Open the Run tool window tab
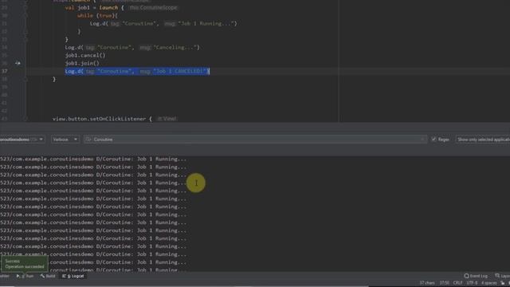This screenshot has height=287, width=510. 25,276
